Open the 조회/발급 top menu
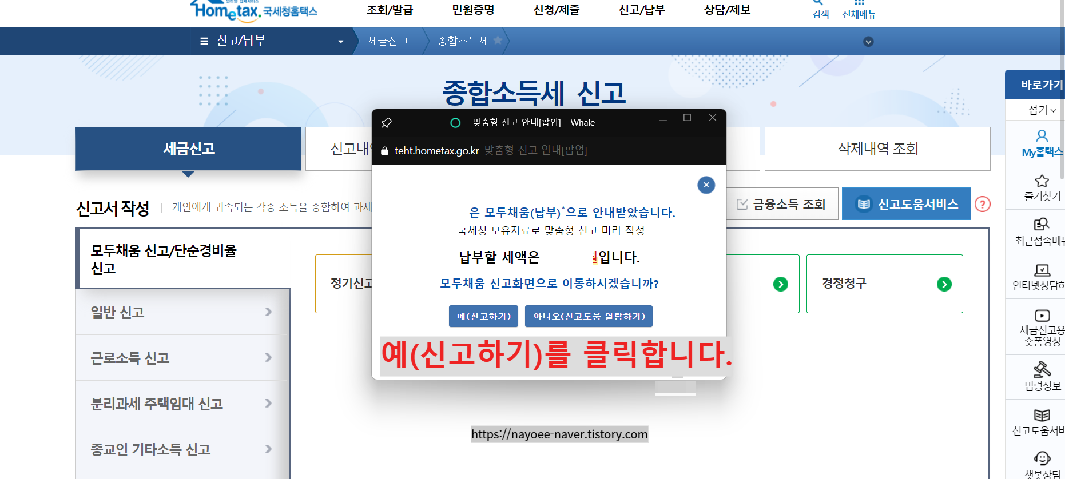 390,10
